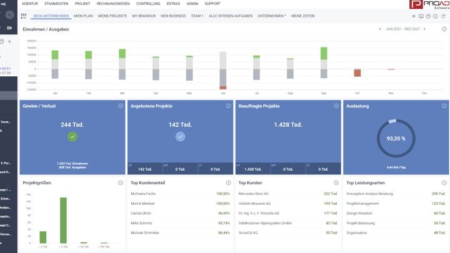
Task: Advance to next period after DEZ 2021
Action: click(425, 29)
